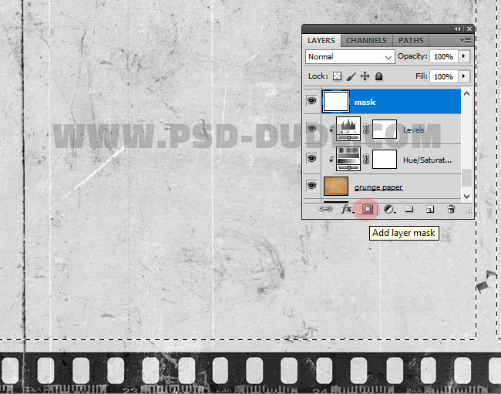
Task: Click the layers scrollbar thumb
Action: (x=466, y=177)
